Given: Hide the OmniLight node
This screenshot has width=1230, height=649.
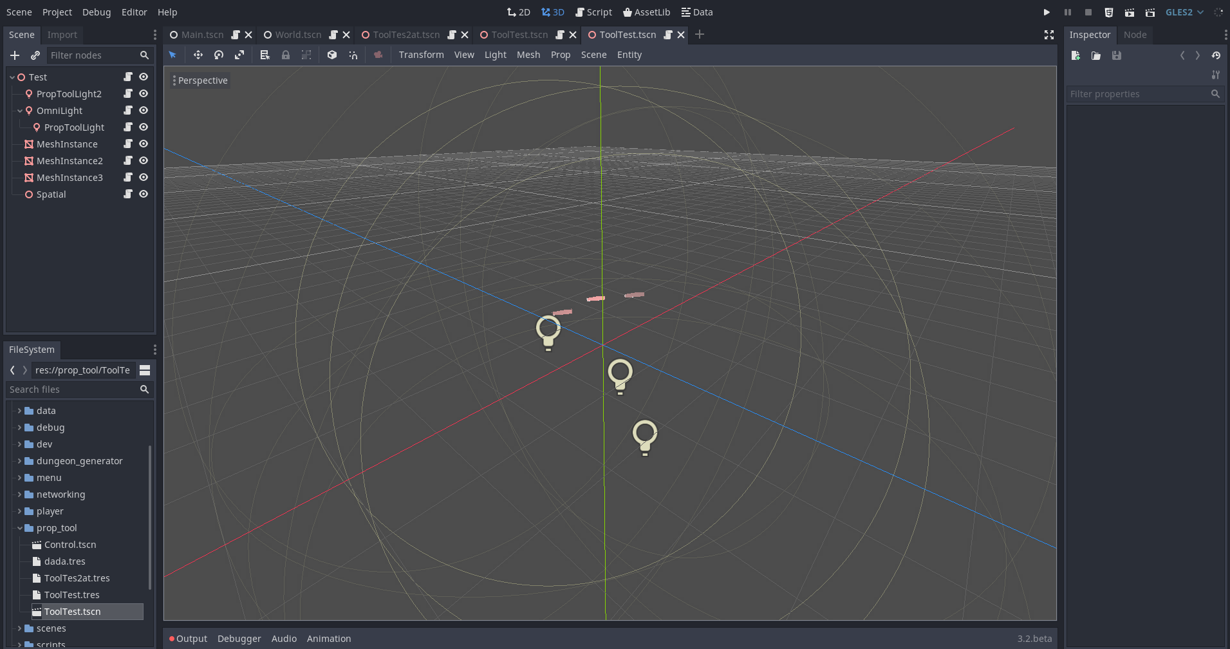Looking at the screenshot, I should pos(144,110).
